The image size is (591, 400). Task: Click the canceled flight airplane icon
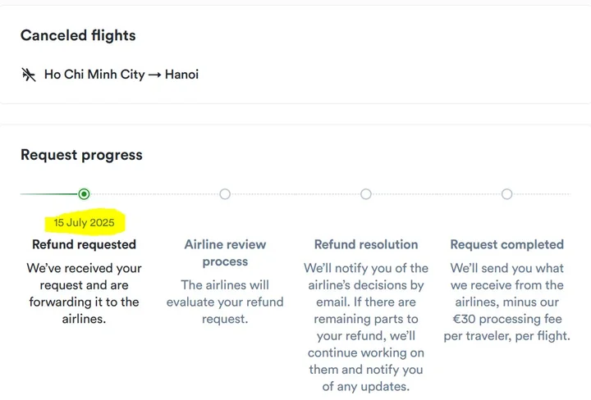[29, 75]
